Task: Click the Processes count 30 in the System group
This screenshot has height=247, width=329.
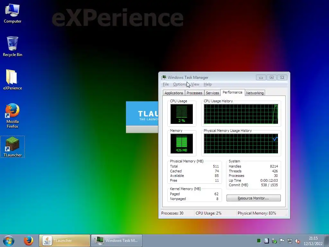Action: pyautogui.click(x=276, y=176)
